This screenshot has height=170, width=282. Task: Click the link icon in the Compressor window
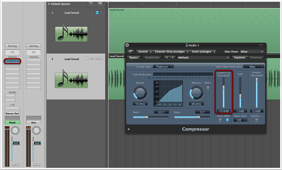pyautogui.click(x=131, y=51)
